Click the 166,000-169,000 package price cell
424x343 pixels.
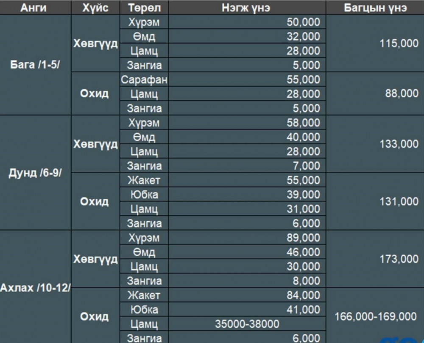point(376,316)
